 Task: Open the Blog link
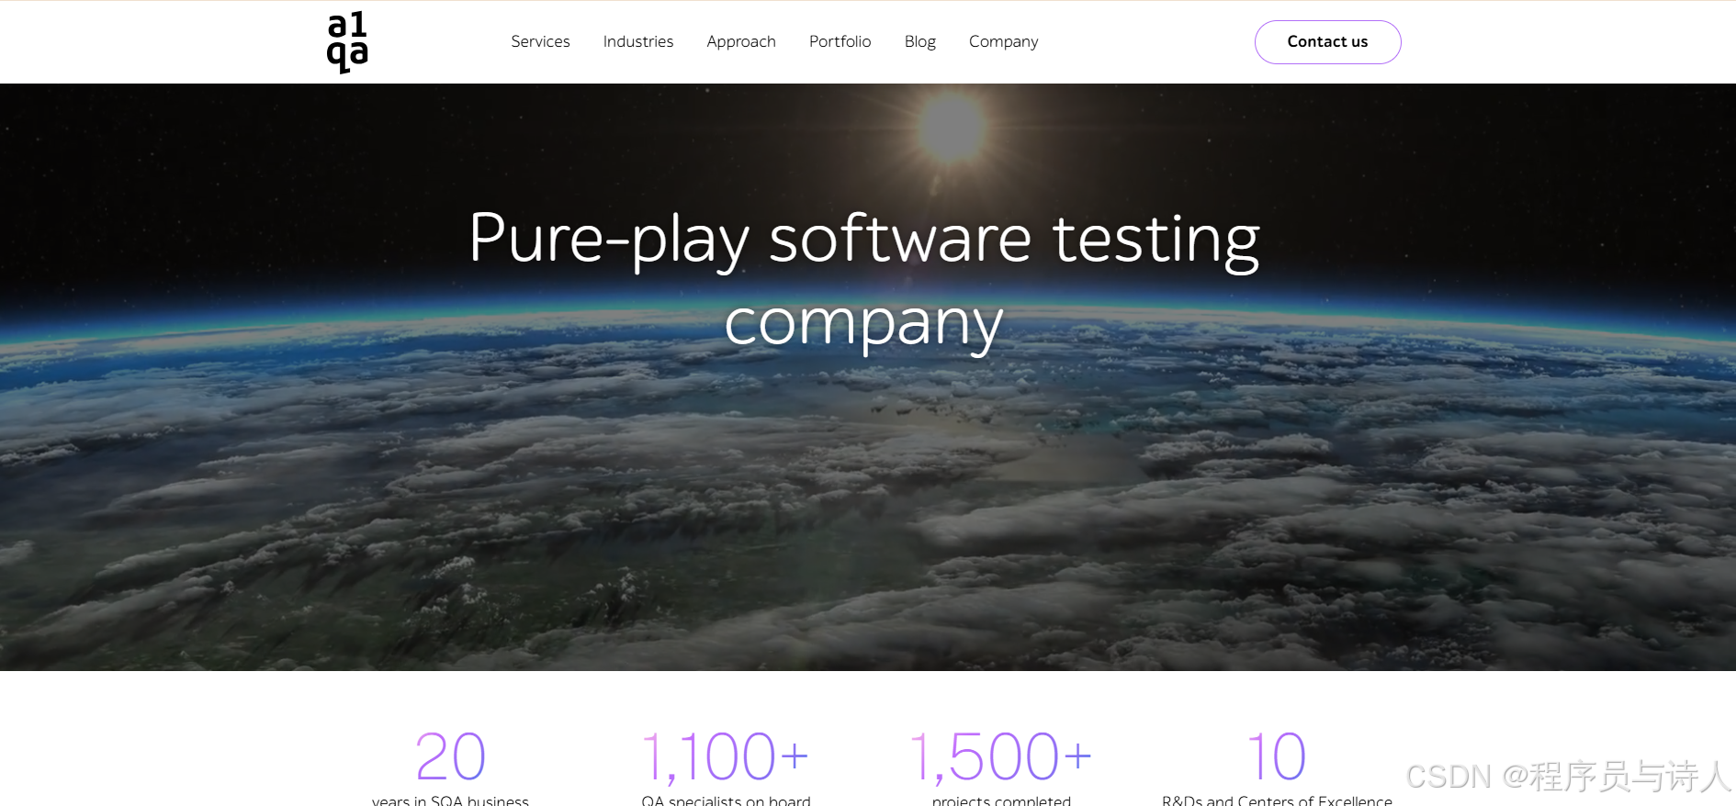tap(919, 41)
